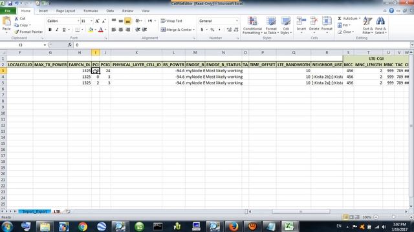Open Merge & Center dropdown arrow

pyautogui.click(x=194, y=30)
